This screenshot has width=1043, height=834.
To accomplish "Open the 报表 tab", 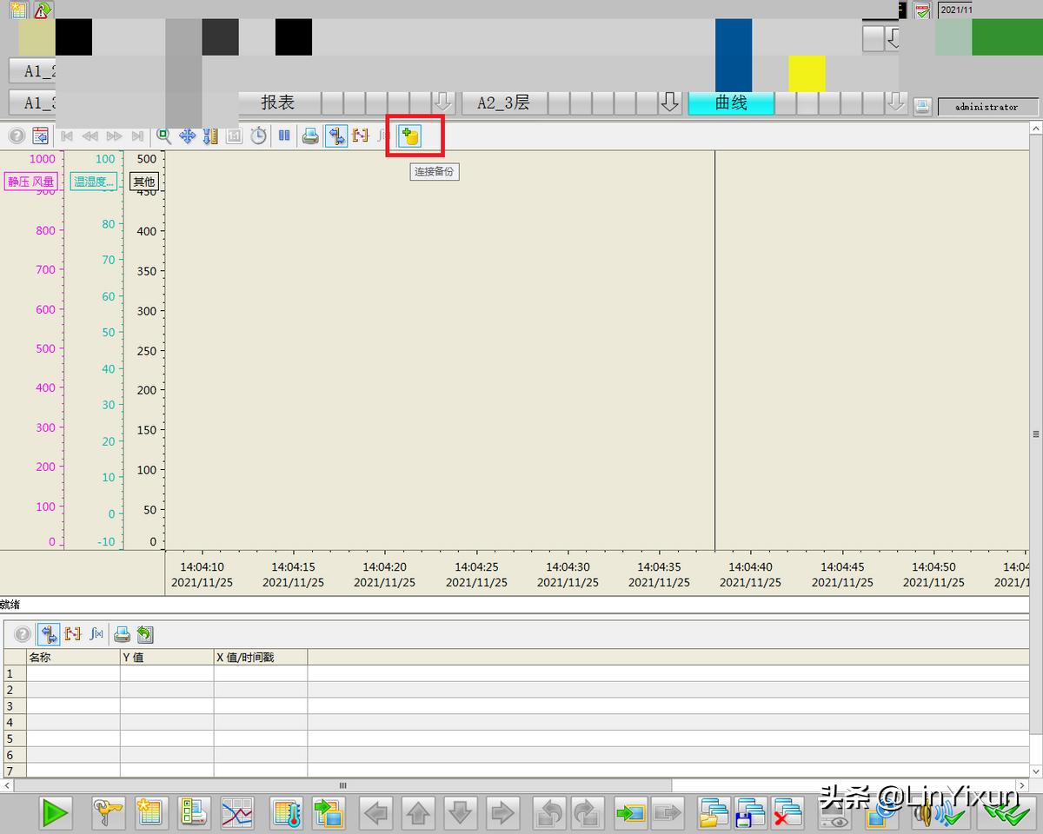I will click(x=278, y=103).
